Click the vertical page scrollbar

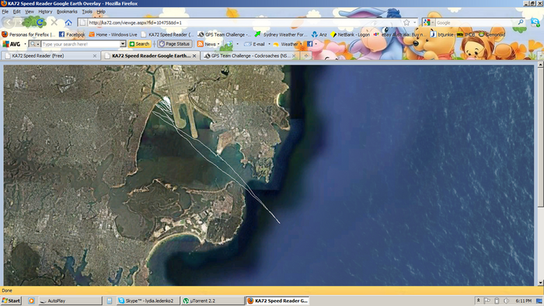pos(540,173)
